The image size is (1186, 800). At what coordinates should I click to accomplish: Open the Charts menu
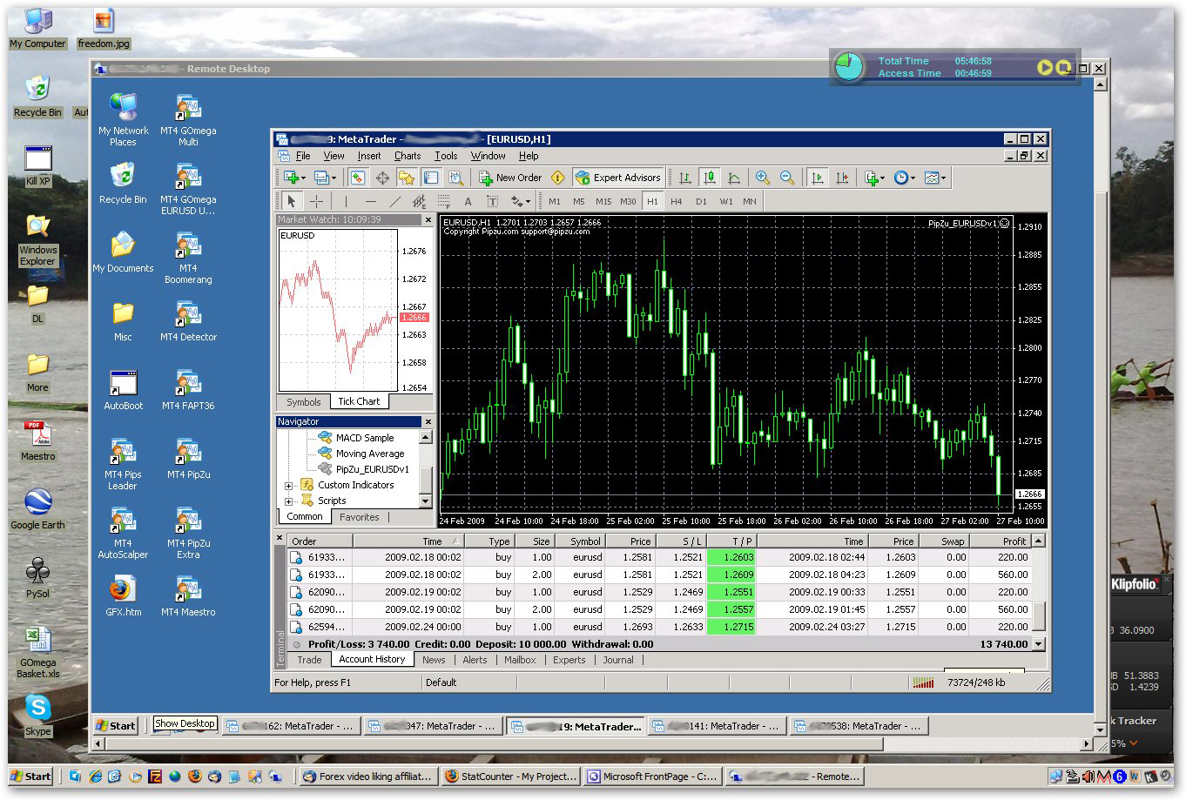click(x=408, y=156)
